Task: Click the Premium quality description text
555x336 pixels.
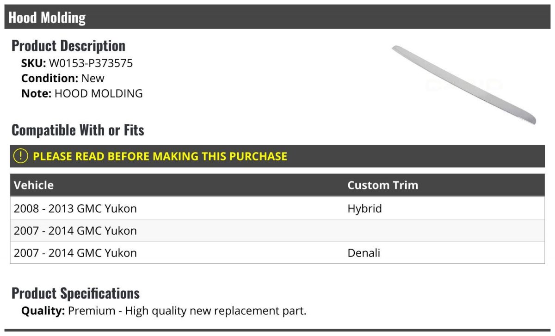Action: pyautogui.click(x=187, y=311)
